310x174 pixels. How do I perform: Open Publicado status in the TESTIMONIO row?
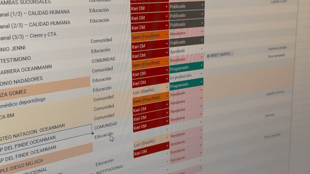tap(186, 42)
